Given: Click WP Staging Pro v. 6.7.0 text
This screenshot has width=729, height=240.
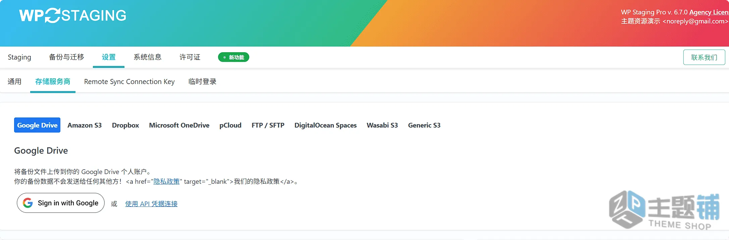Looking at the screenshot, I should tap(654, 12).
